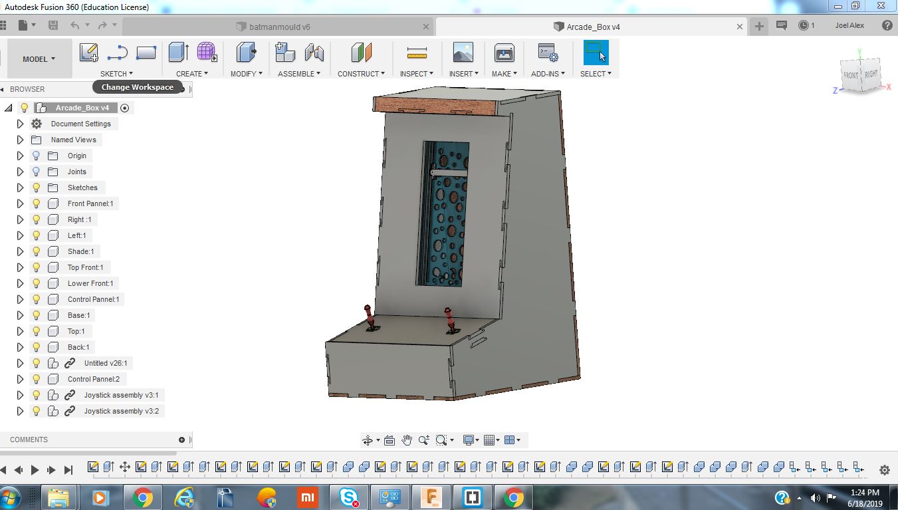This screenshot has height=510, width=898.
Task: Hide the Back:1 component
Action: point(37,347)
